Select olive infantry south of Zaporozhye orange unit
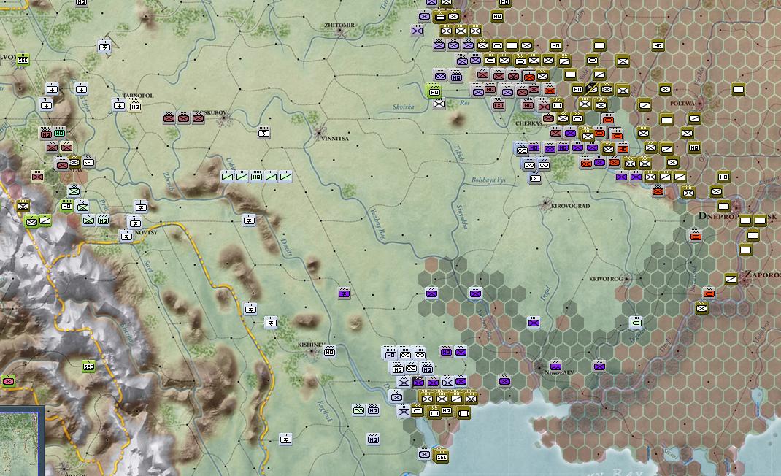This screenshot has height=476, width=781. tap(701, 309)
